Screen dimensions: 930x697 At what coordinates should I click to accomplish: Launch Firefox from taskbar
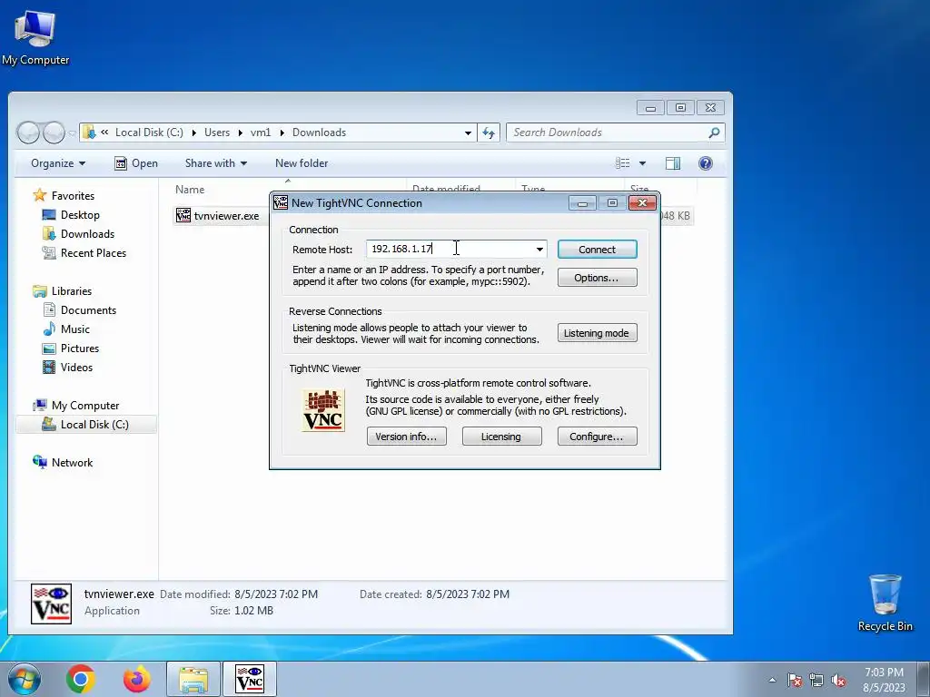point(137,679)
